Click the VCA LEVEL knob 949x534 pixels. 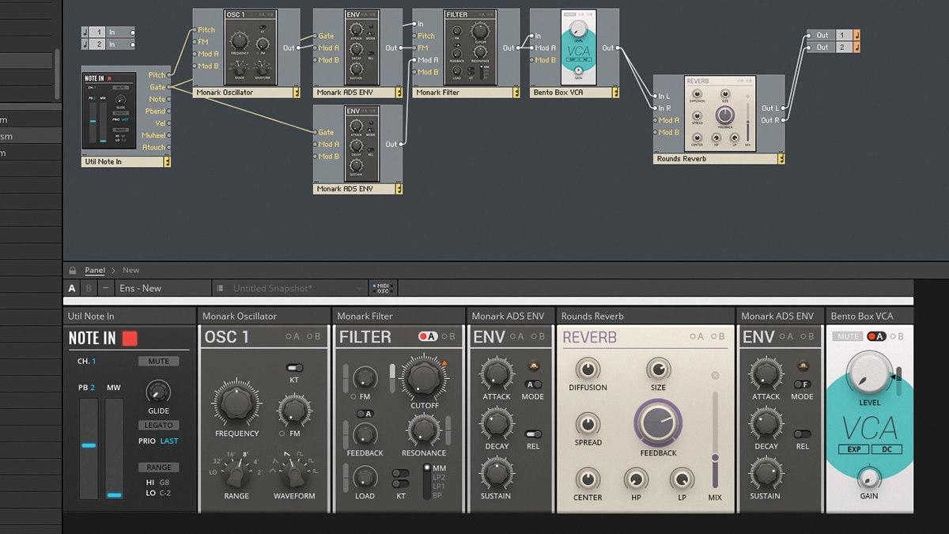click(868, 374)
